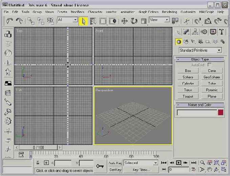
Task: Select the Select and Move tool
Action: point(124,21)
